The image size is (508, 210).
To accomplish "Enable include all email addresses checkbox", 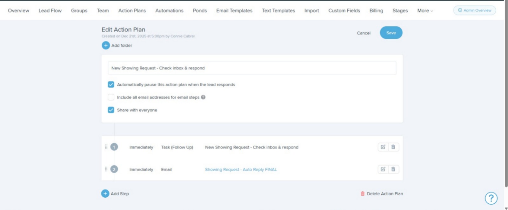I will click(x=111, y=97).
